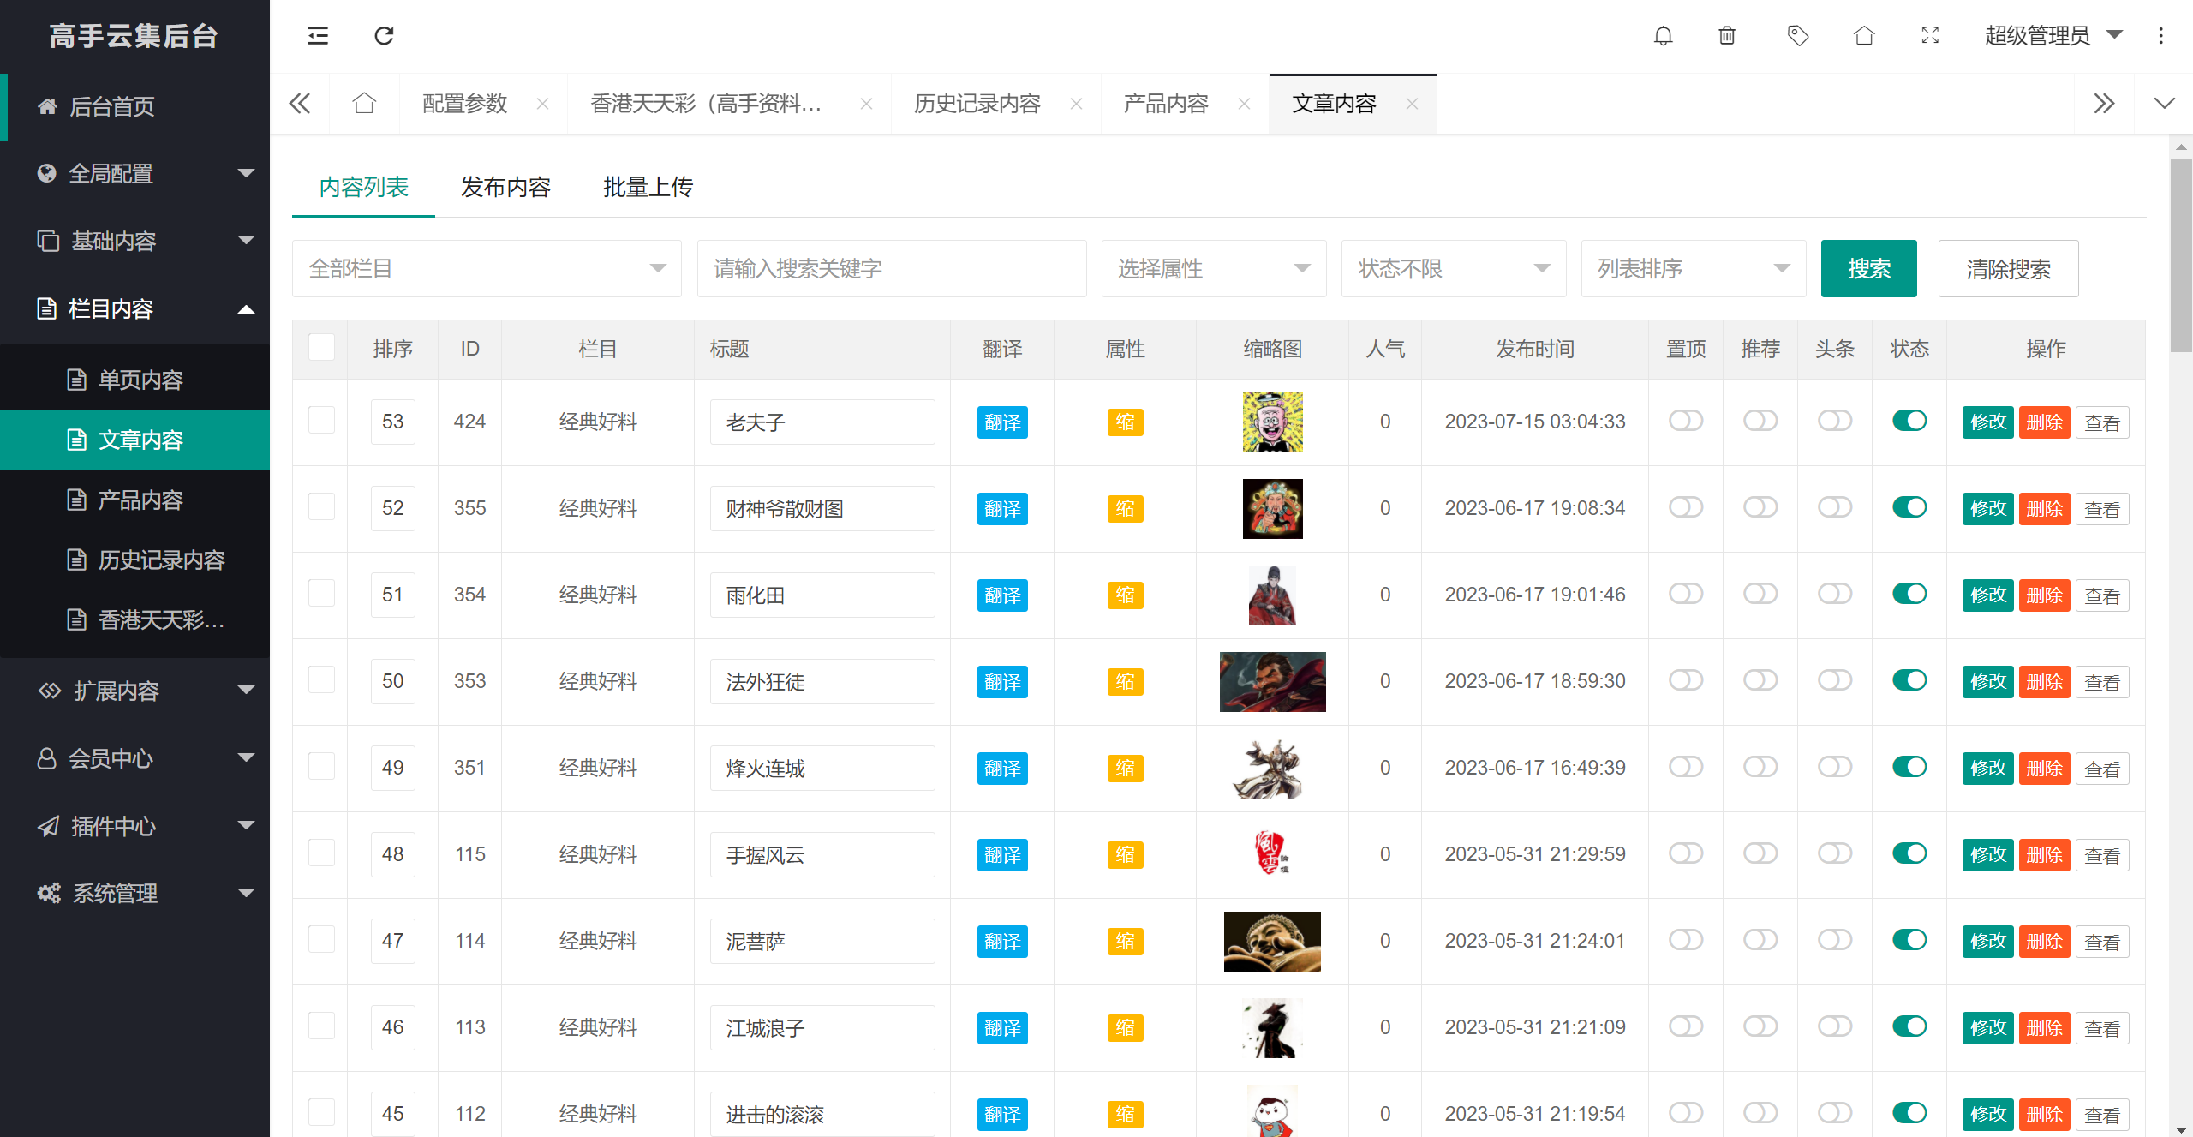The height and width of the screenshot is (1137, 2193).
Task: Switch to the 发布内容 tab
Action: (x=505, y=187)
